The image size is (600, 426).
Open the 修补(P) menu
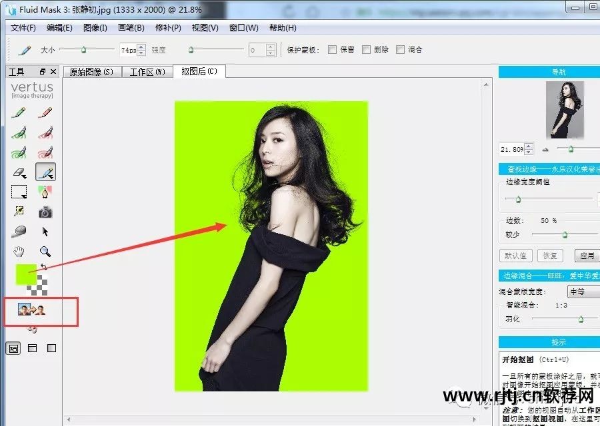point(168,28)
